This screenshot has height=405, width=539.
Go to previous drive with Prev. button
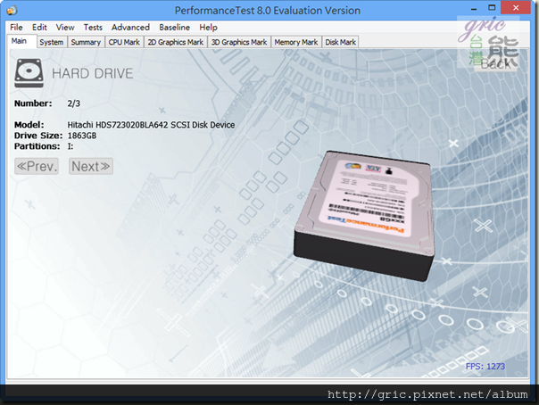pyautogui.click(x=37, y=166)
